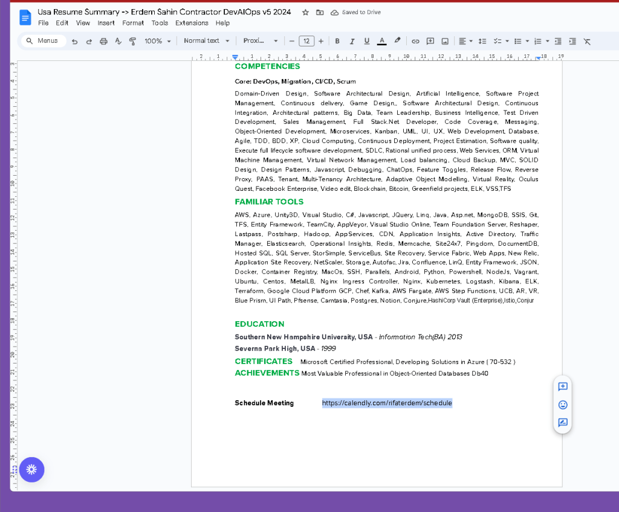Click the font size field showing 12
This screenshot has width=619, height=512.
306,41
